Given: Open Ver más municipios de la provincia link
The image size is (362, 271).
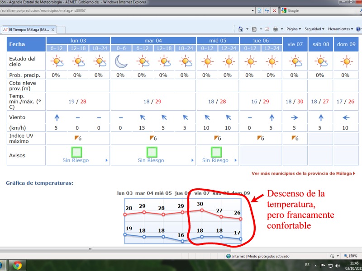Looking at the screenshot, I should coord(303,173).
